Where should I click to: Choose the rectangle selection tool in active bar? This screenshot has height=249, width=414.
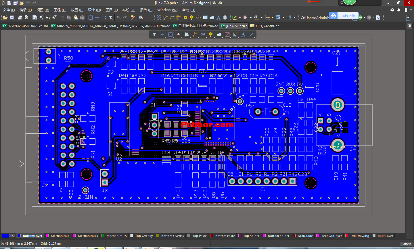tap(170, 35)
